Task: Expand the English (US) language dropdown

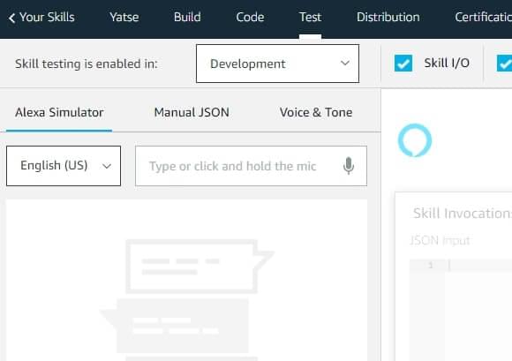Action: [64, 166]
